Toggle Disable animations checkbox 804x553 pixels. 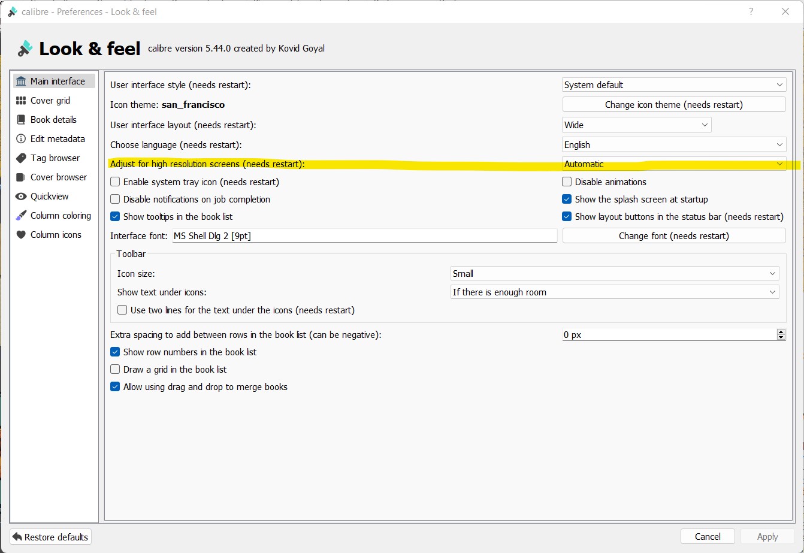[567, 182]
